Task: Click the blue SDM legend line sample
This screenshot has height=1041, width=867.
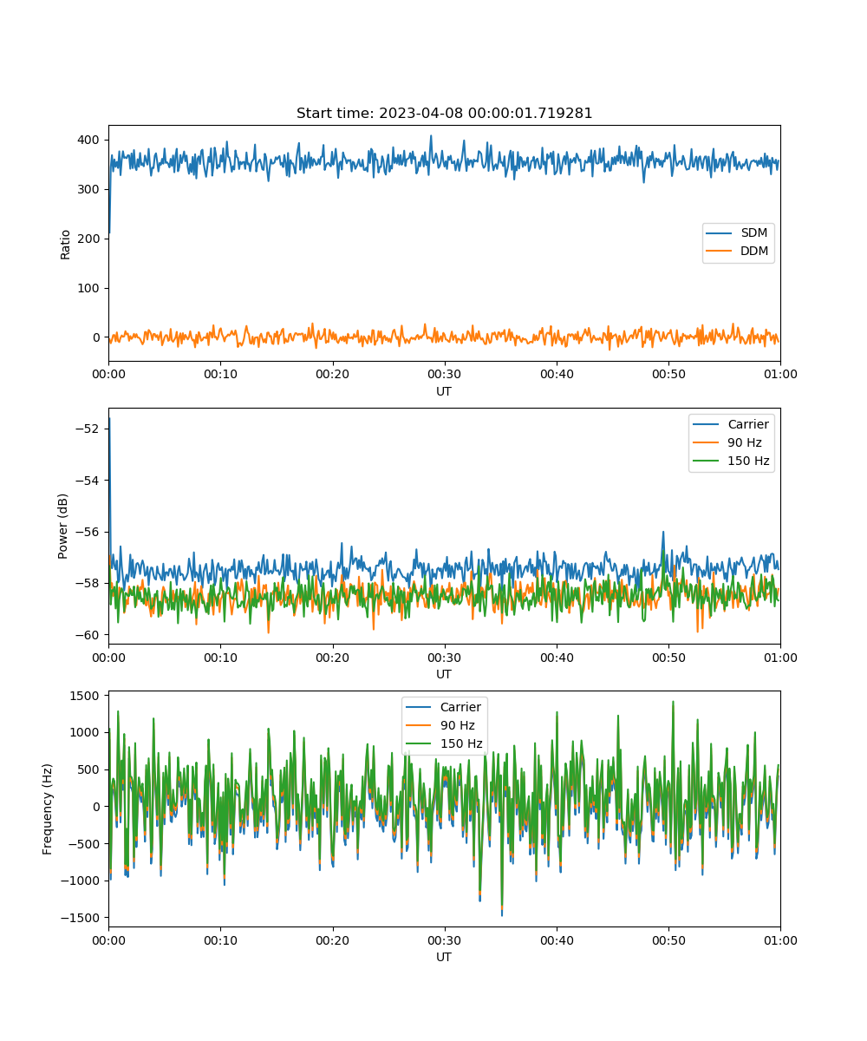Action: point(720,233)
